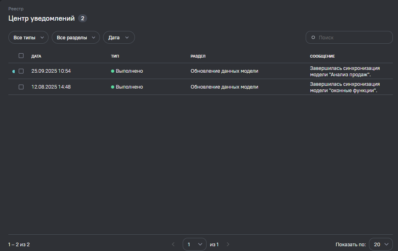The width and height of the screenshot is (398, 251).
Task: Click green status dot for 12.08.2025 notification
Action: (113, 87)
